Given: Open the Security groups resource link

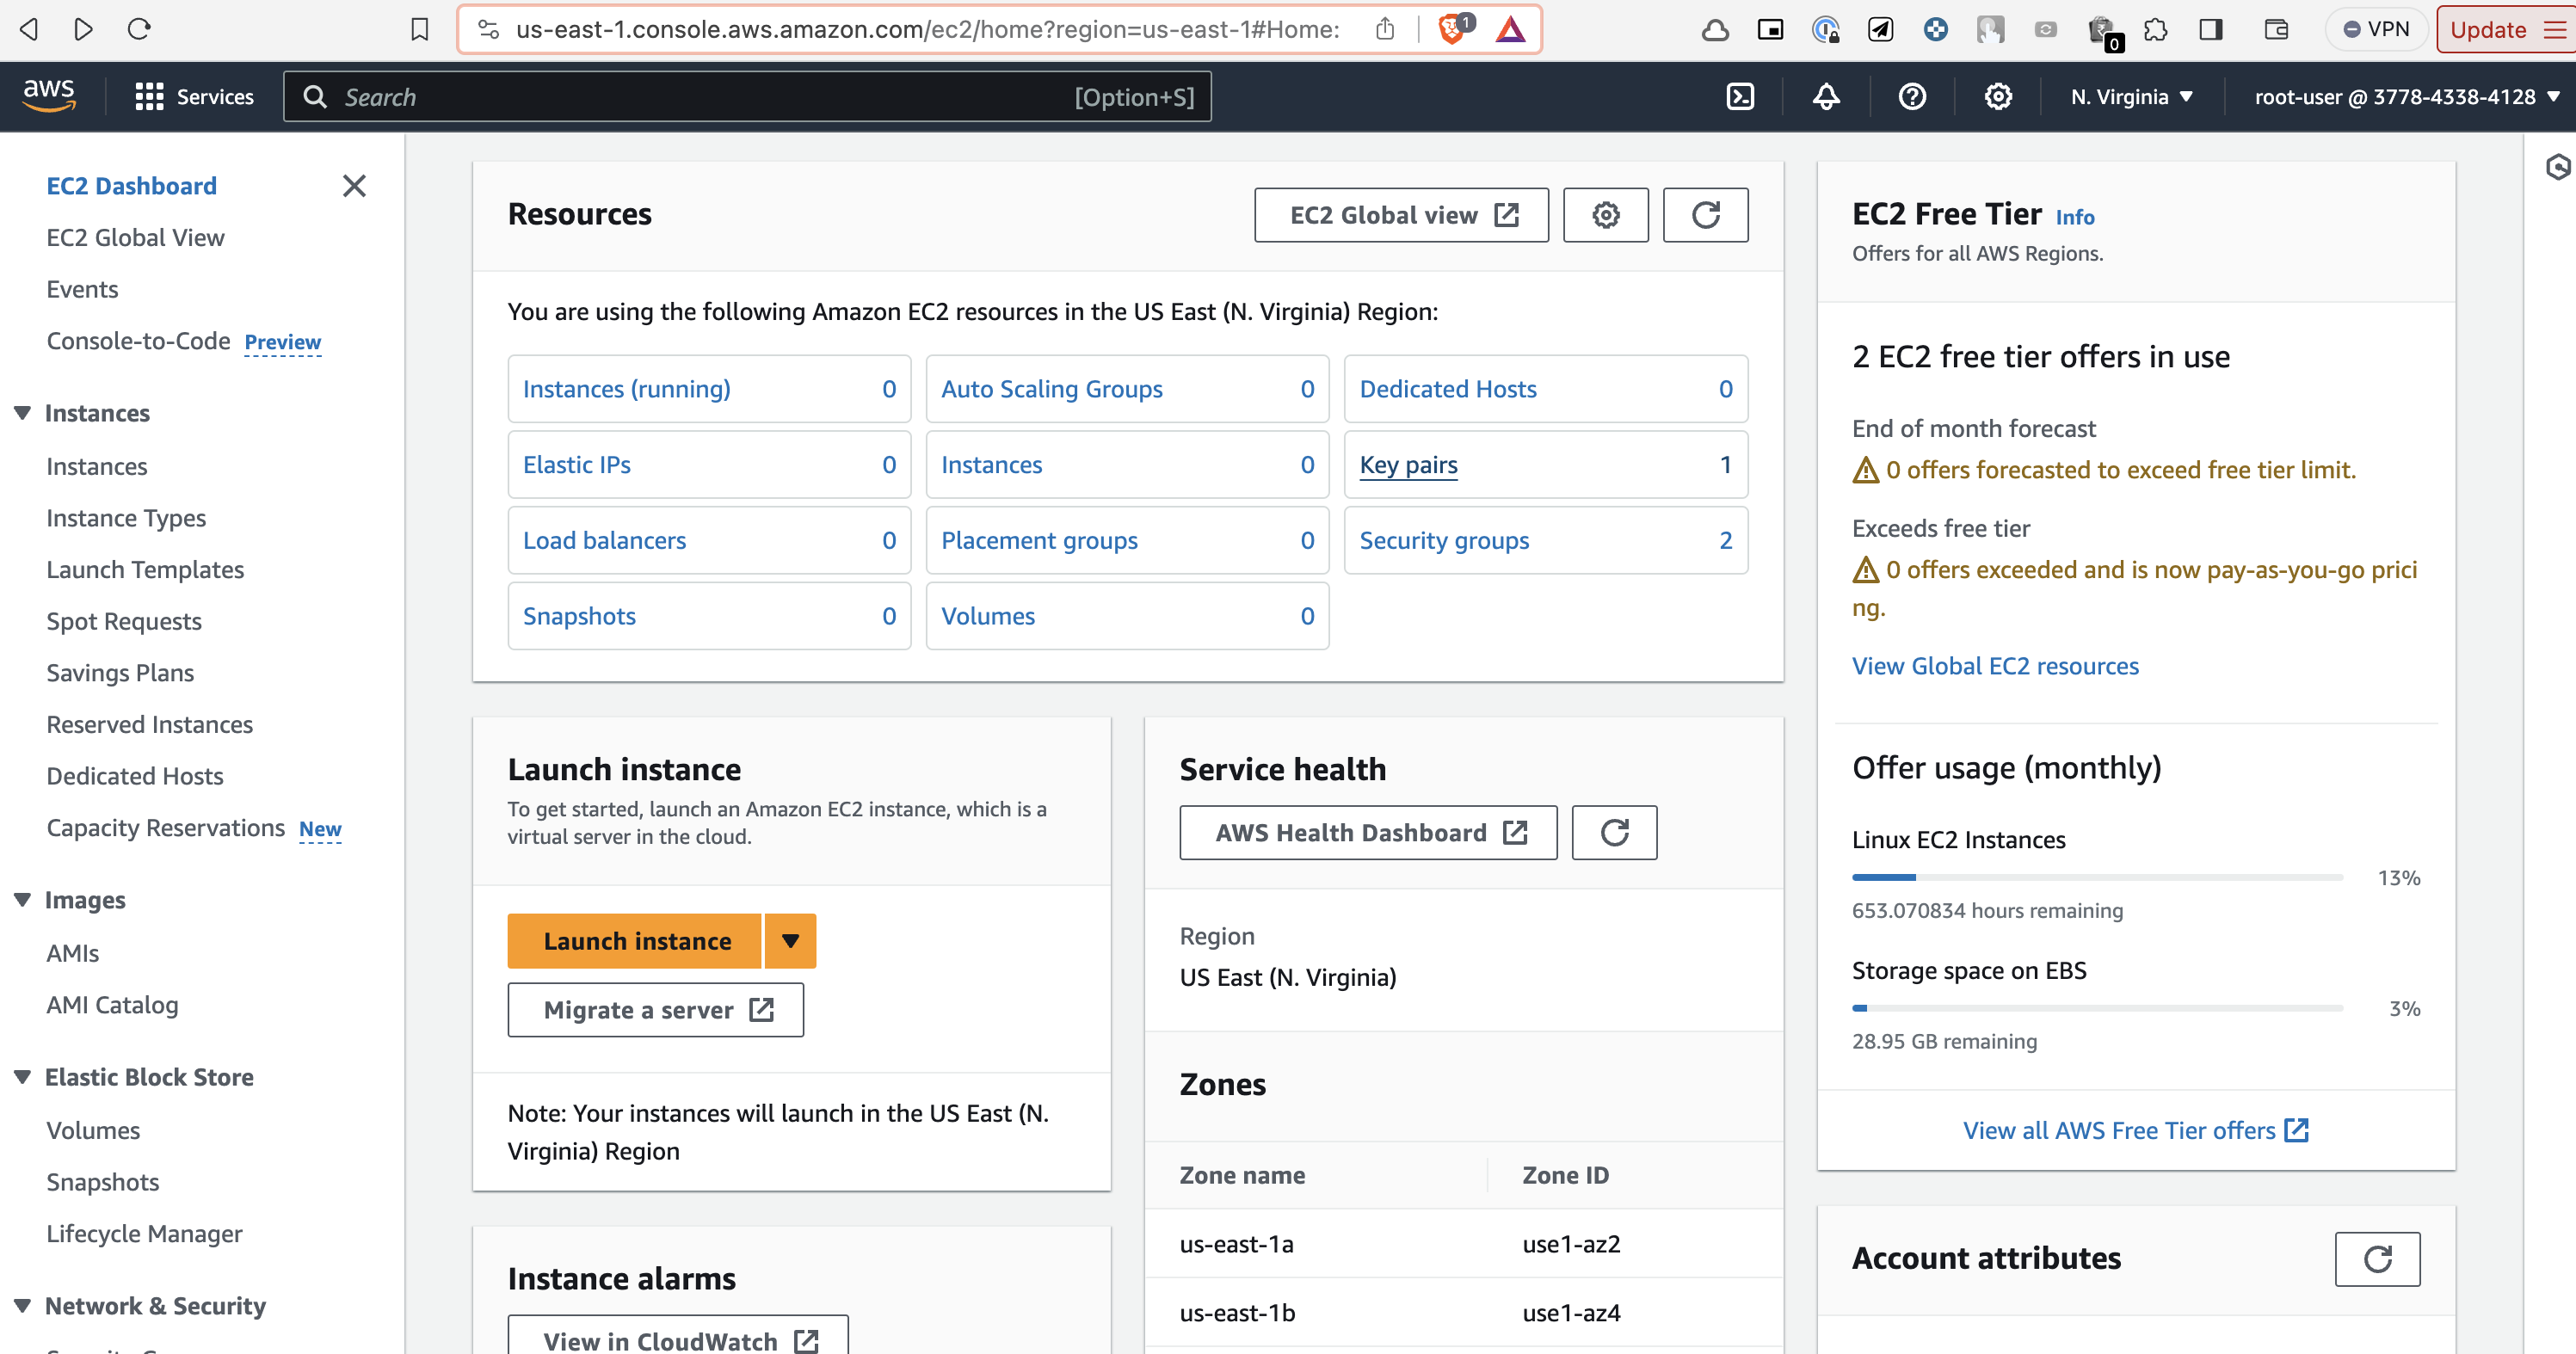Looking at the screenshot, I should pos(1443,541).
